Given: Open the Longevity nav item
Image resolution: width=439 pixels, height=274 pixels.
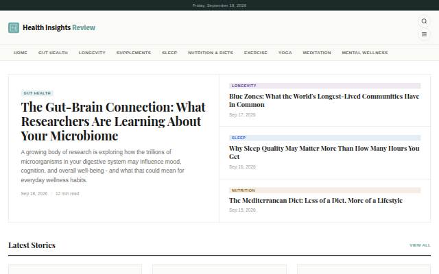Looking at the screenshot, I should (x=92, y=53).
